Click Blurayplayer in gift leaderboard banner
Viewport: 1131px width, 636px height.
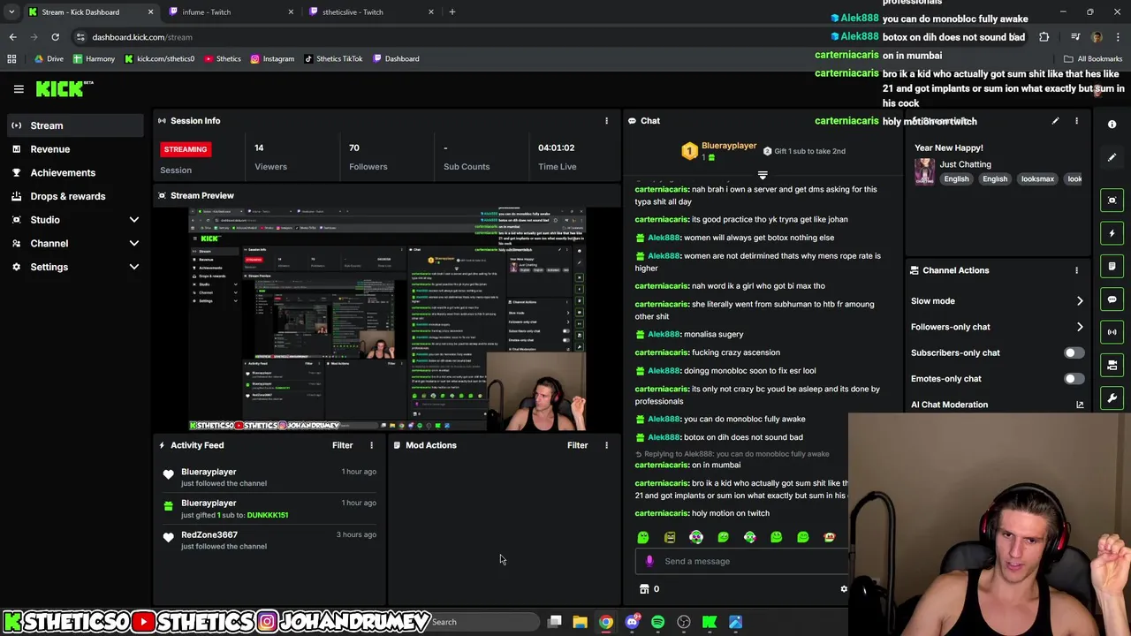729,146
